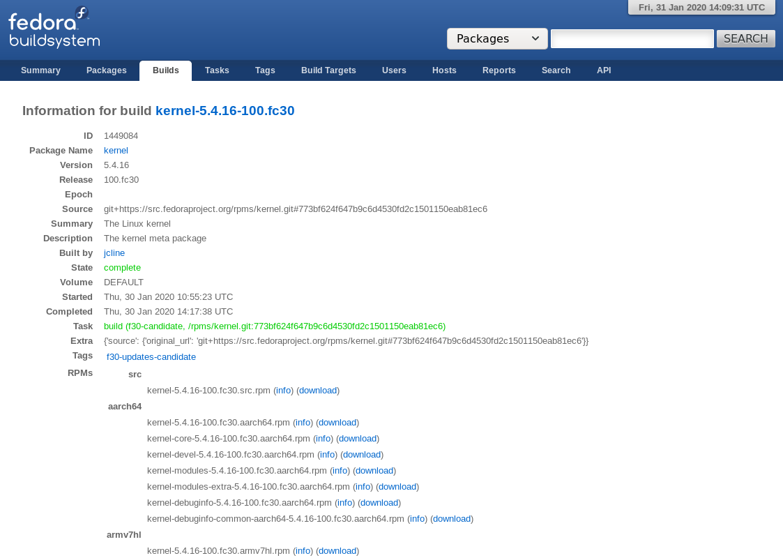Open the Summary tab
783x558 pixels.
coord(40,70)
